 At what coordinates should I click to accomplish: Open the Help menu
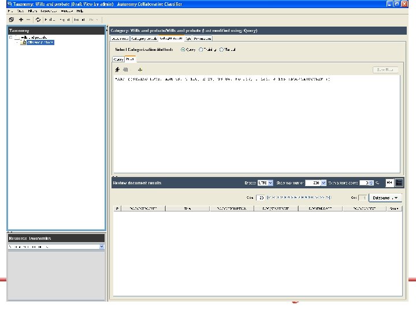[x=80, y=11]
